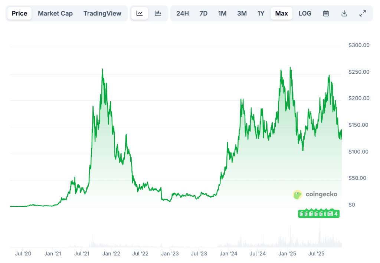The width and height of the screenshot is (380, 263).
Task: Switch to line chart view icon
Action: pyautogui.click(x=140, y=13)
